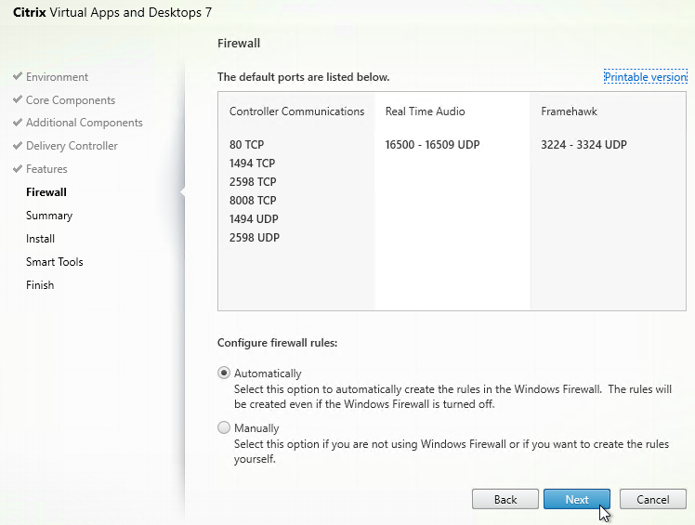Click the checkmark icon beside Core Components
Viewport: 695px width, 525px height.
pyautogui.click(x=18, y=100)
